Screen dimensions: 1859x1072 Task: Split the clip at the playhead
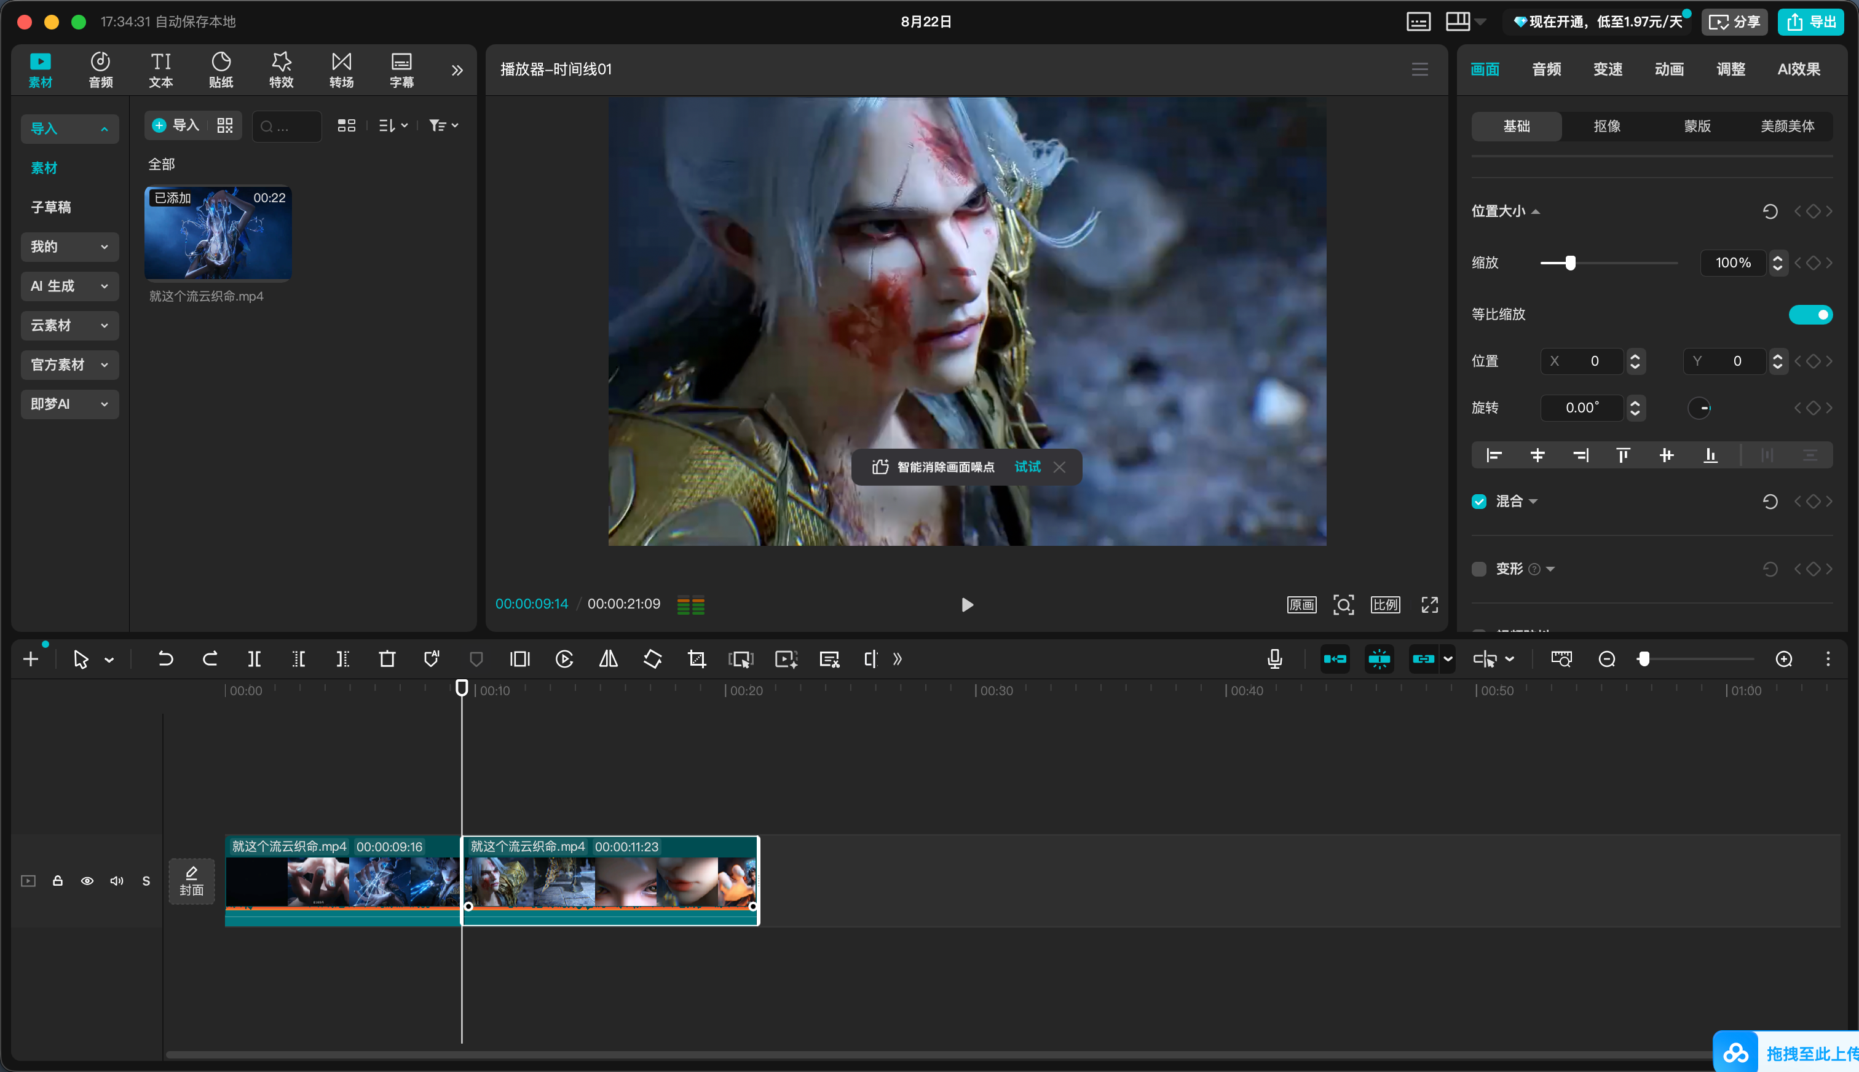coord(254,659)
